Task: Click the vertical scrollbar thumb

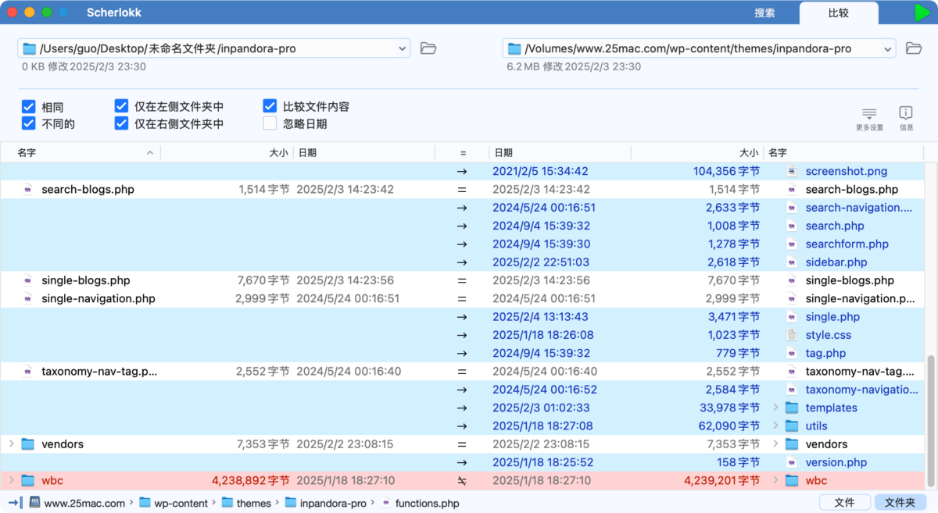Action: (x=930, y=422)
